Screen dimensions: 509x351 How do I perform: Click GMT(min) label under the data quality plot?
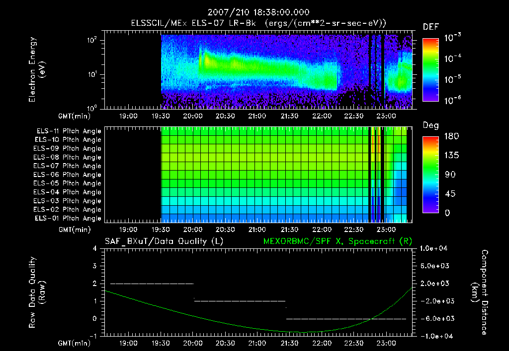point(74,343)
